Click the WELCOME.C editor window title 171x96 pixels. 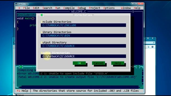point(79,11)
